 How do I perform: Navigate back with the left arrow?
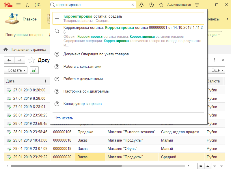(x=9, y=60)
